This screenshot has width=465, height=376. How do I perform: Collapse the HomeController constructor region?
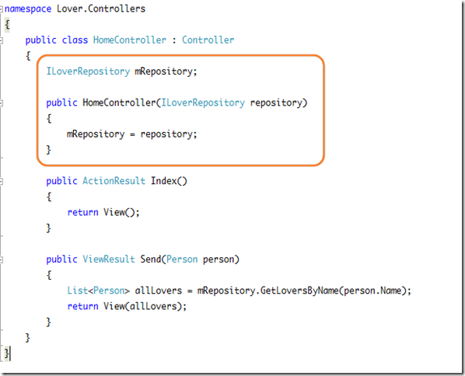(x=2, y=103)
